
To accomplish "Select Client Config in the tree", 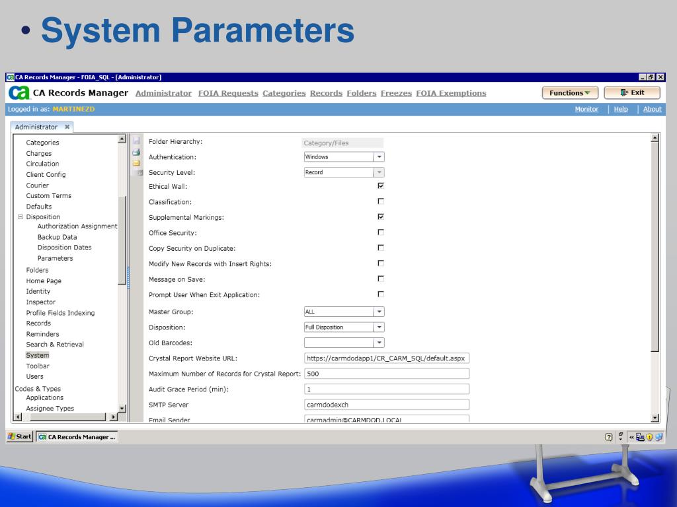I will (x=46, y=174).
